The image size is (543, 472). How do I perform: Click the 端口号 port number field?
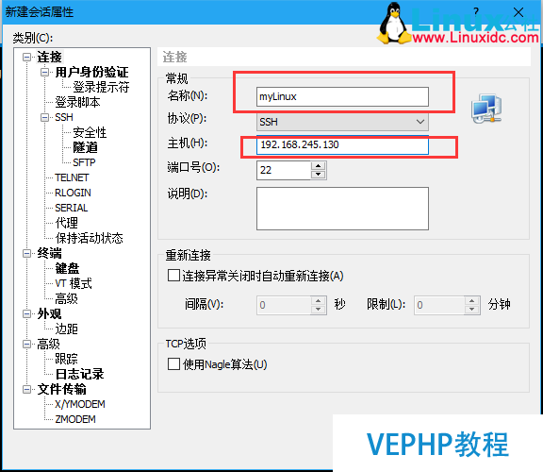[x=284, y=170]
